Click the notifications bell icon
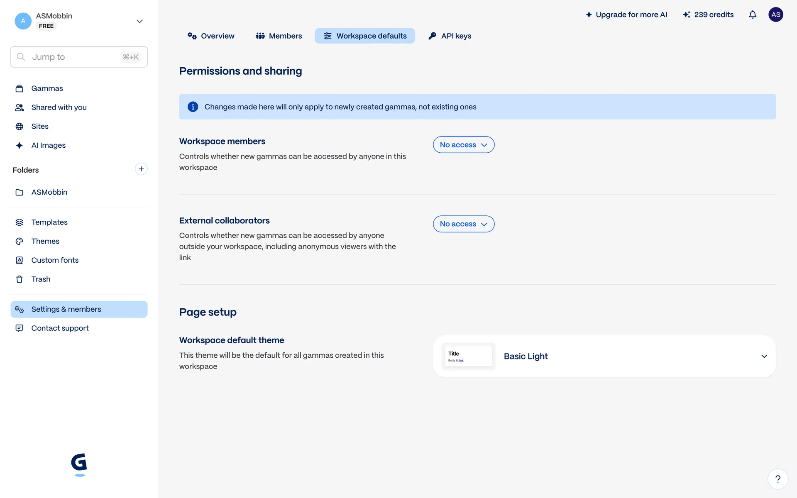The image size is (797, 498). [x=753, y=15]
